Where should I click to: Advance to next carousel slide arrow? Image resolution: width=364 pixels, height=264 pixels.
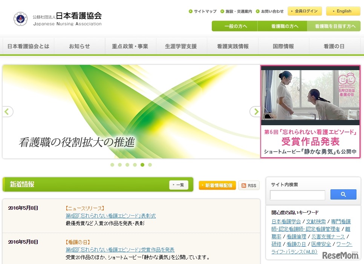point(255,112)
